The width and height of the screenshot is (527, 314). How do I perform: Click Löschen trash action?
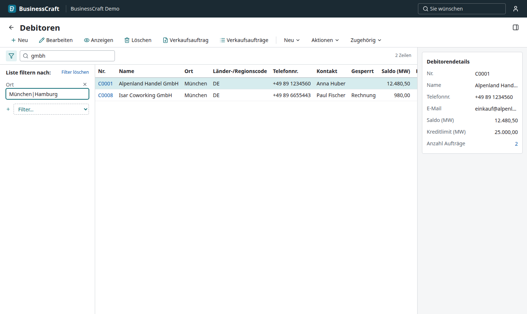point(138,40)
